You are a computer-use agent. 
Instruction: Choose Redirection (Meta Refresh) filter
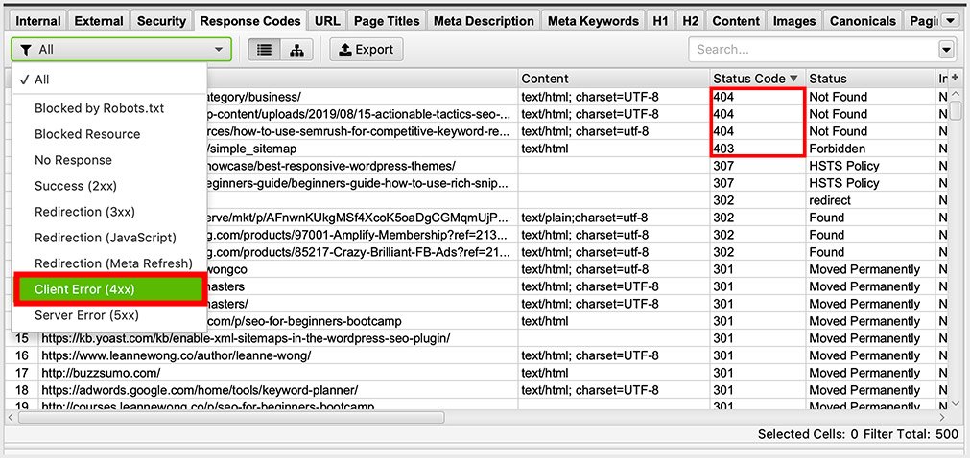tap(109, 263)
